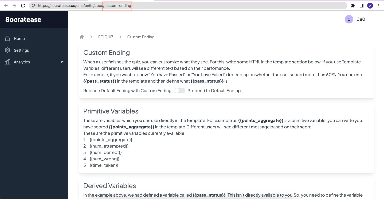The width and height of the screenshot is (384, 199).
Task: Toggle browser side panel icon
Action: (361, 6)
